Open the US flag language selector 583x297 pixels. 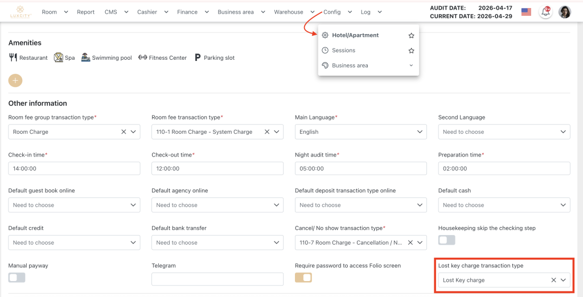tap(526, 12)
